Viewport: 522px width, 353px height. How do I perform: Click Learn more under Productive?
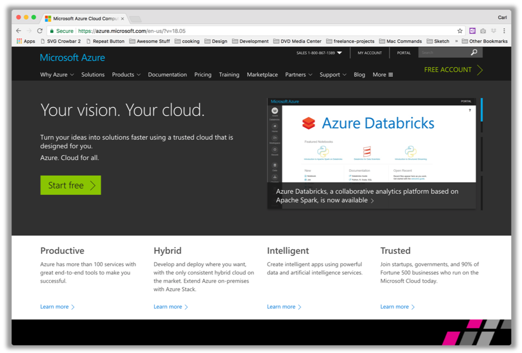click(57, 307)
